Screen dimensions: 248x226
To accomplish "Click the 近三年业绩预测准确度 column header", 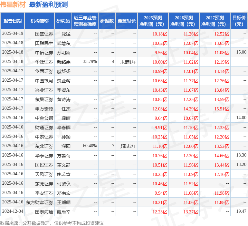I will click(85, 21).
